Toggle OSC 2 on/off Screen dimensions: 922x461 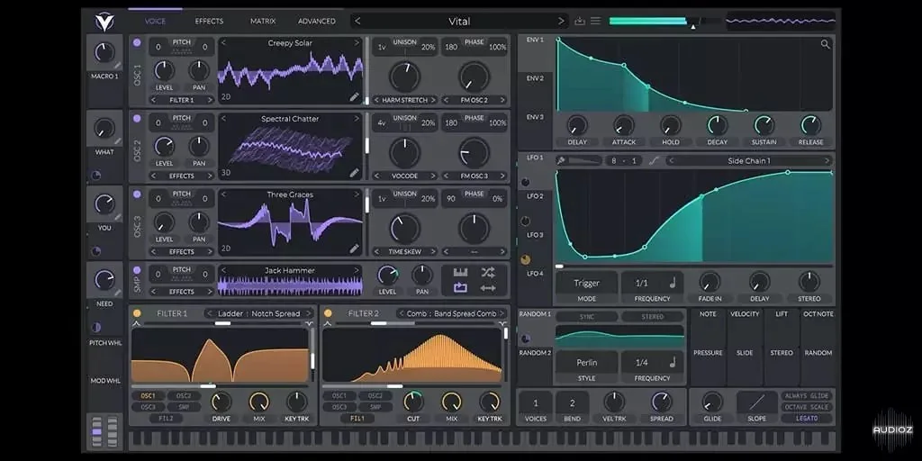tap(137, 118)
